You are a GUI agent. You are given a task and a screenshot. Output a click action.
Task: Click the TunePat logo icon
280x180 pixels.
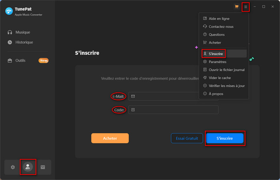pyautogui.click(x=9, y=11)
